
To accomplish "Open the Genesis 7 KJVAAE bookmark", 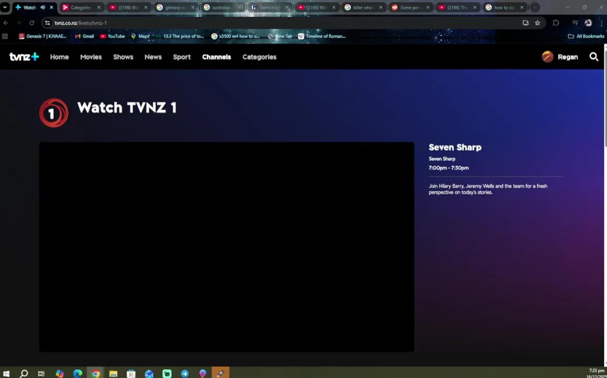I will [42, 36].
